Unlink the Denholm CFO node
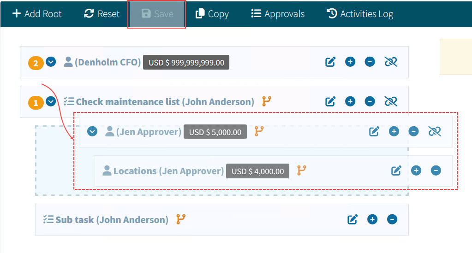Screen dimensions: 472x253 [391, 62]
